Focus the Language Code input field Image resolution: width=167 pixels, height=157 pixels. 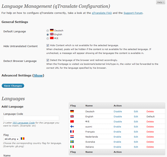(31, 118)
